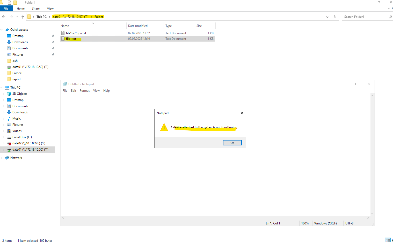Viewport: 393px width, 242px height.
Task: Open Notepad's Help menu
Action: tap(106, 91)
